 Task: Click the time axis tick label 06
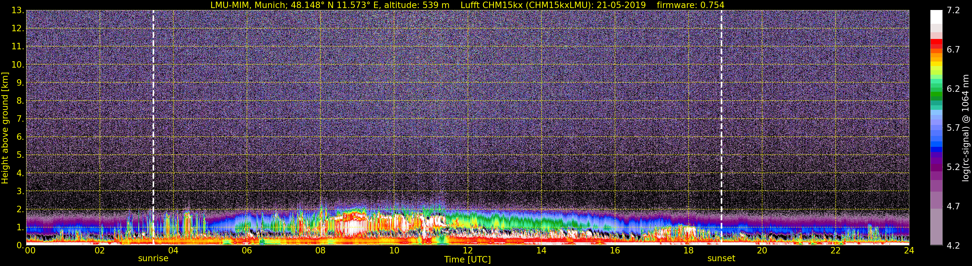coord(247,251)
